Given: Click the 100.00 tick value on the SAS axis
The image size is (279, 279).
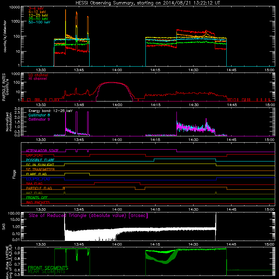Looking at the screenshot, I should click(x=14, y=213).
